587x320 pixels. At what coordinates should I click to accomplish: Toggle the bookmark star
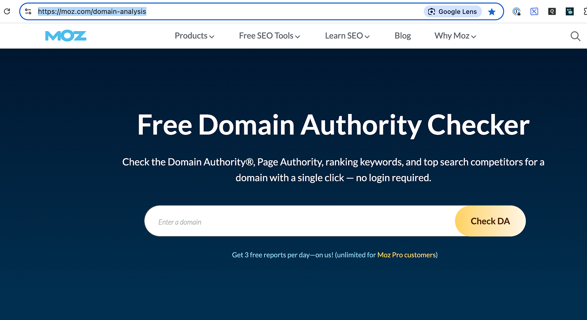pos(492,12)
